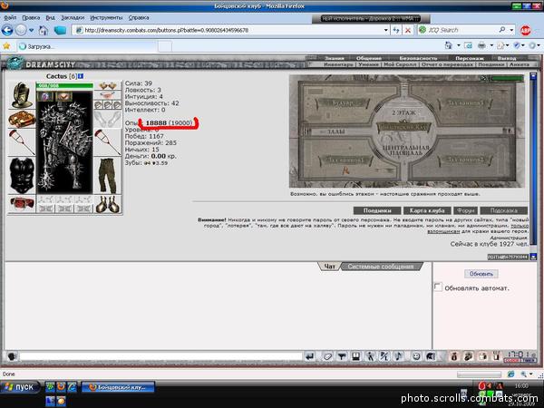
Task: Click the green pants equipment slot
Action: [108, 175]
